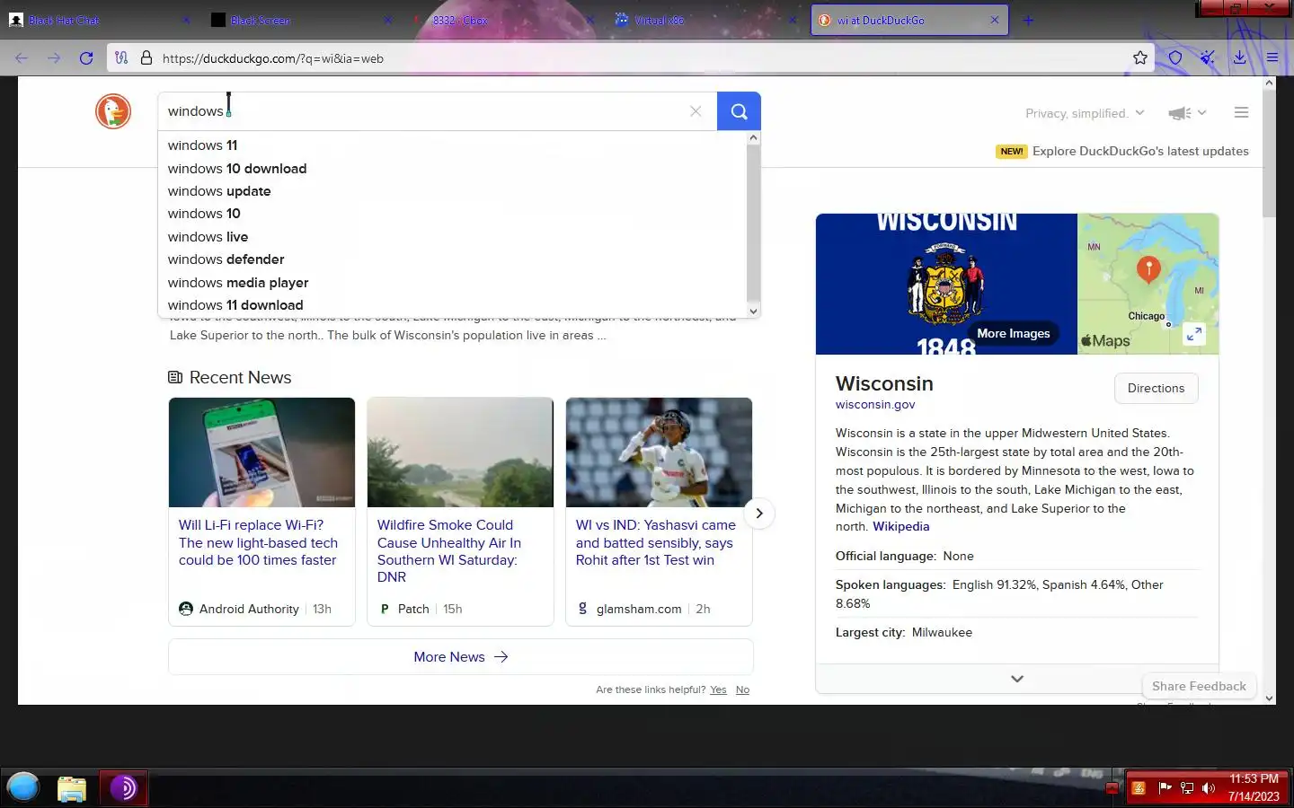
Task: Switch to the Virtual x86 tab
Action: pos(705,20)
